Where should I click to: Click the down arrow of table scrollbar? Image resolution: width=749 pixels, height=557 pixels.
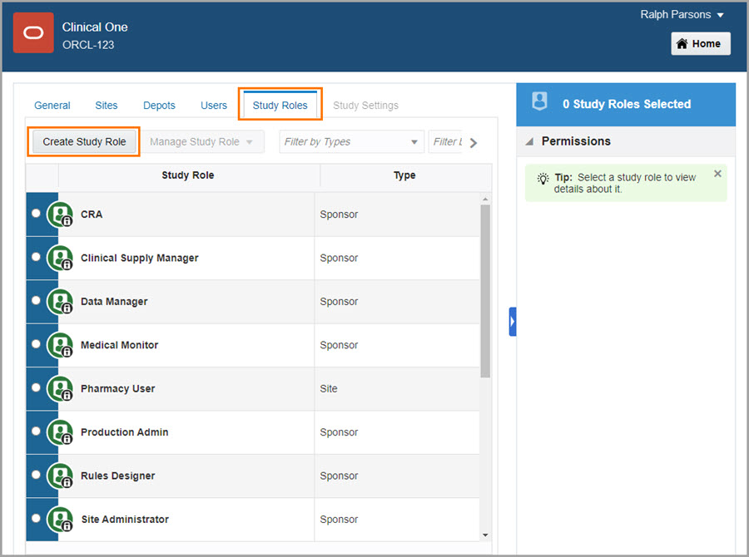(485, 535)
